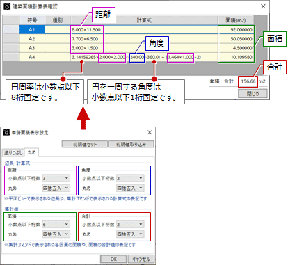Viewport: 288px width, 265px height.
Task: Click area value 92.000000
Action: click(236, 30)
